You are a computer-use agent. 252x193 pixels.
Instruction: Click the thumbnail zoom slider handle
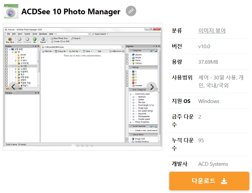tap(115, 51)
